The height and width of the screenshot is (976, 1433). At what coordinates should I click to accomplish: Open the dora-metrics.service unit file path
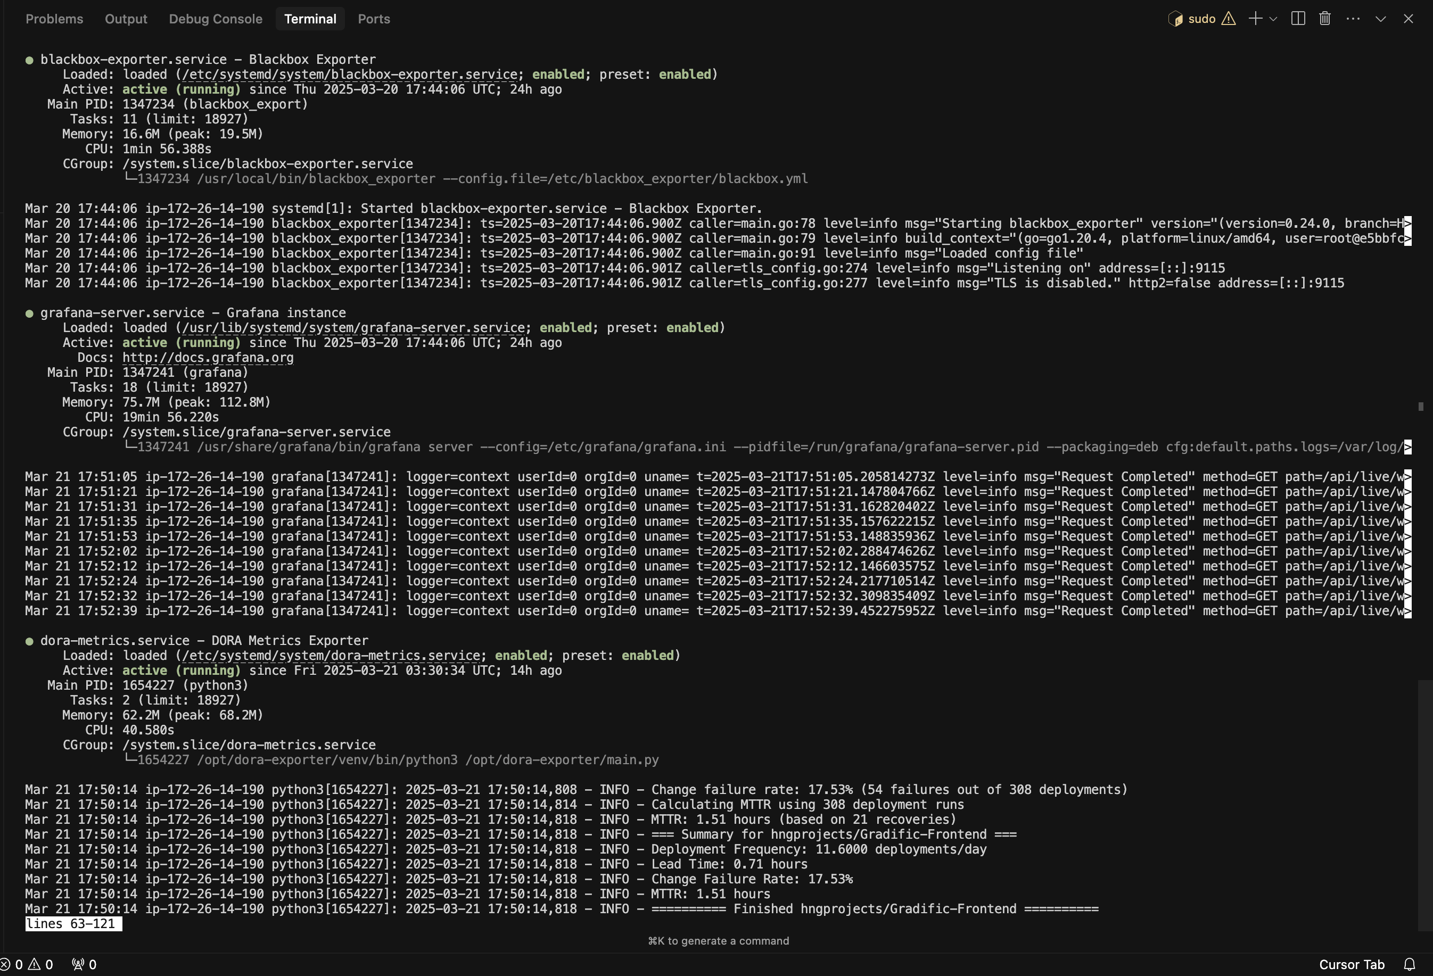(x=331, y=656)
